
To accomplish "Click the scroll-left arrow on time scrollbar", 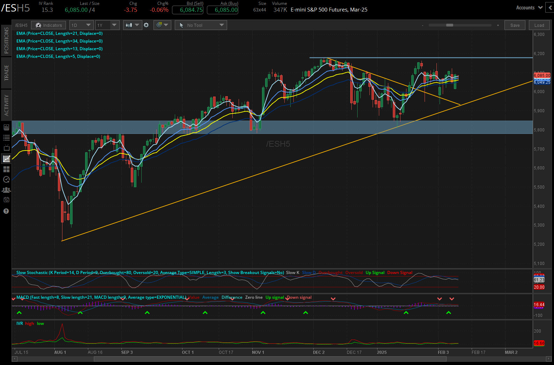I will [15, 359].
